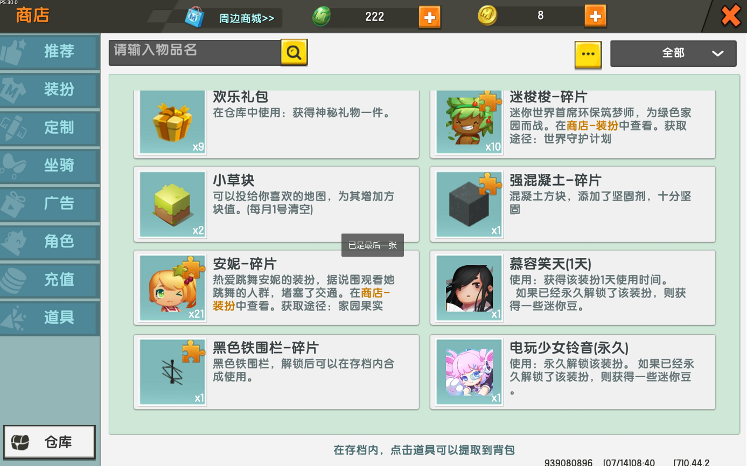Open the 道具 items tab
This screenshot has width=747, height=466.
50,317
